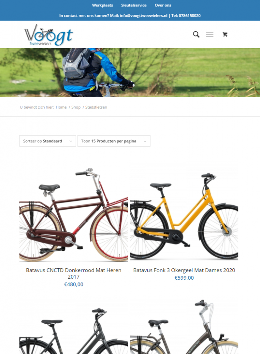Open the Werkplaats menu item

(102, 5)
